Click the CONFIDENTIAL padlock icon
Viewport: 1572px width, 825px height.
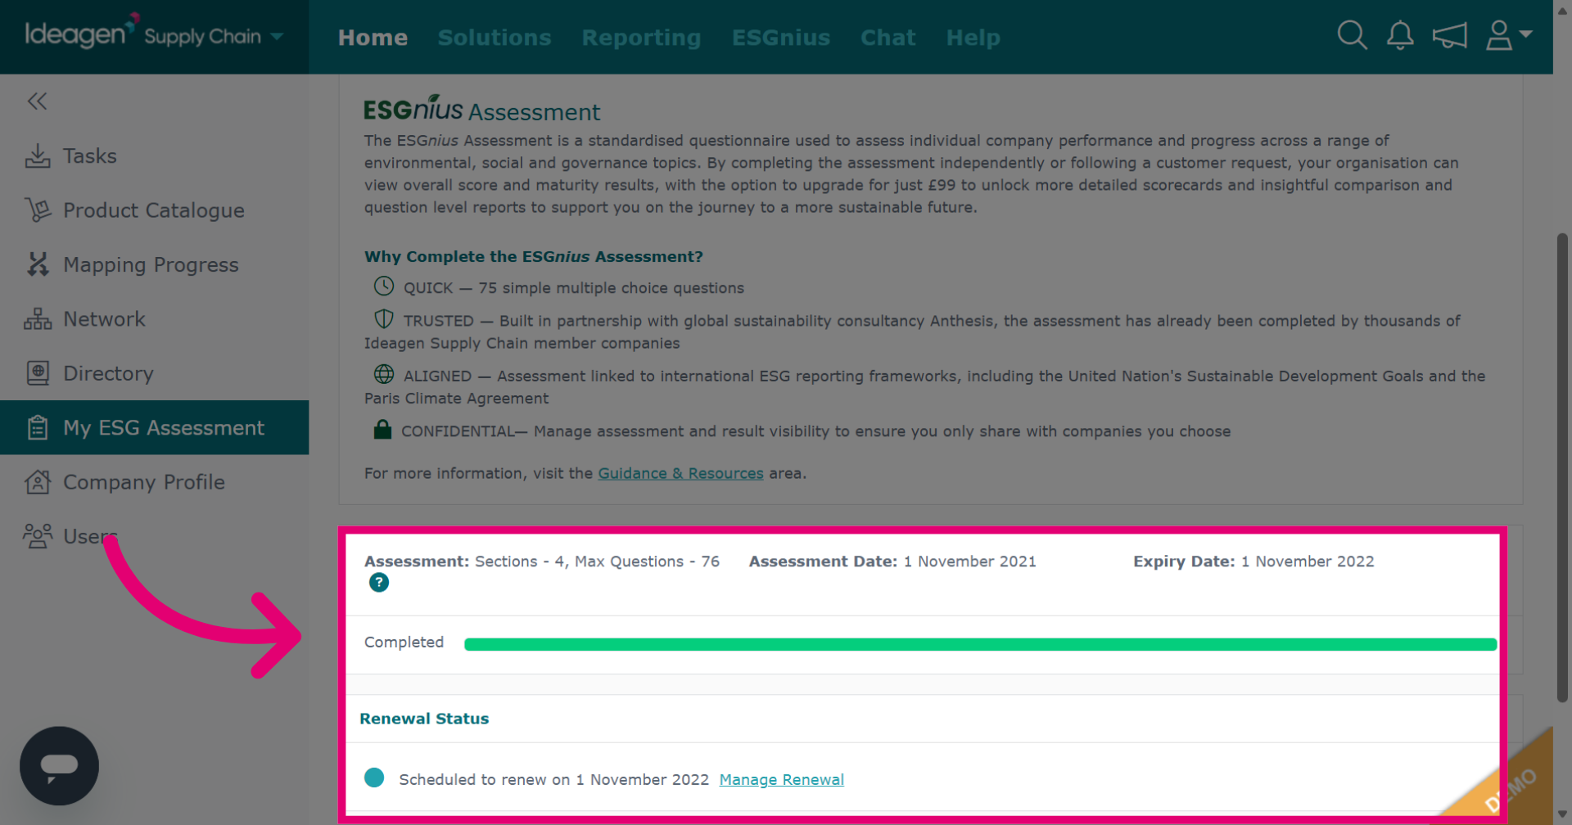point(382,429)
